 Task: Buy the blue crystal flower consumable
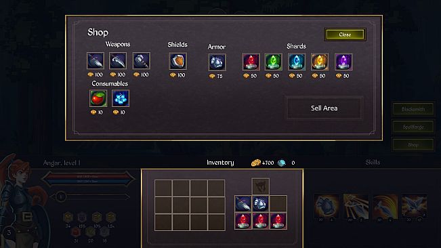tap(121, 98)
